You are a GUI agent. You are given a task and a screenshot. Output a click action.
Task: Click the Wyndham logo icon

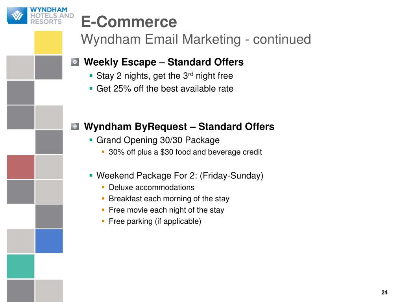pyautogui.click(x=17, y=15)
